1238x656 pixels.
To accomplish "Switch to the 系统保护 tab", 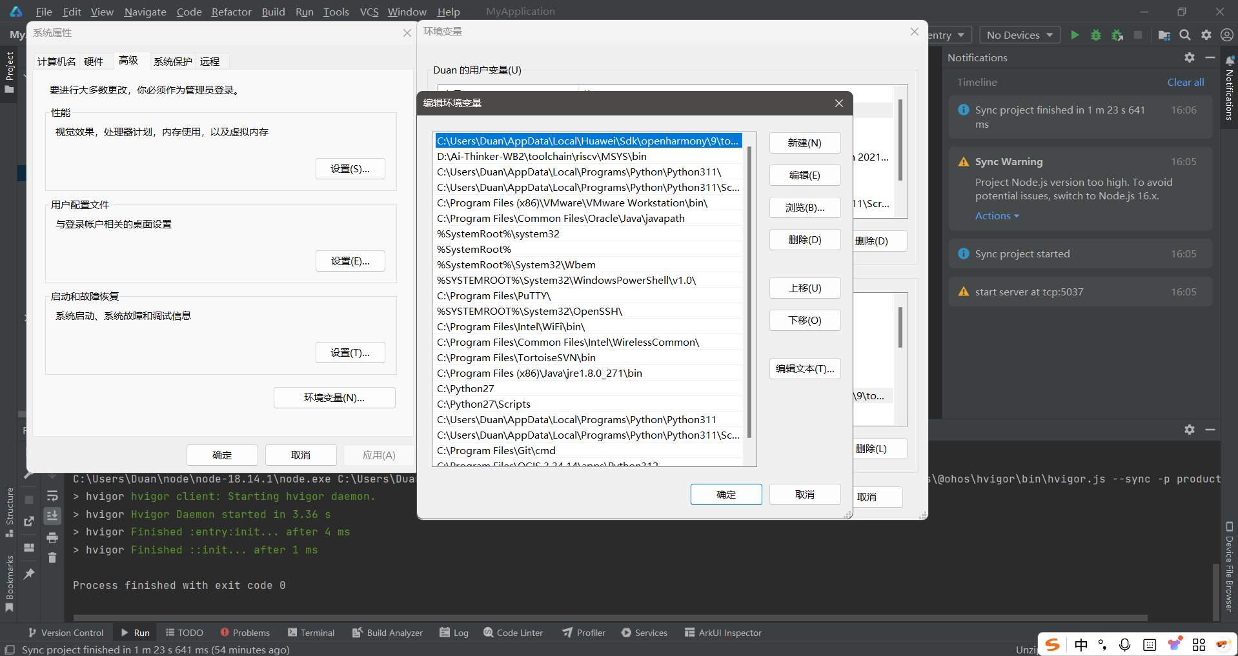I will pos(172,61).
